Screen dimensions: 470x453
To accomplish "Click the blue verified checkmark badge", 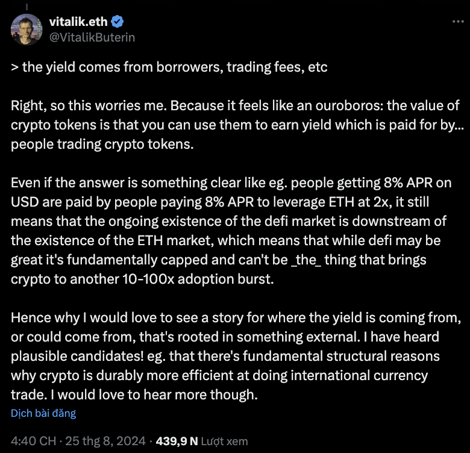I will pos(117,22).
